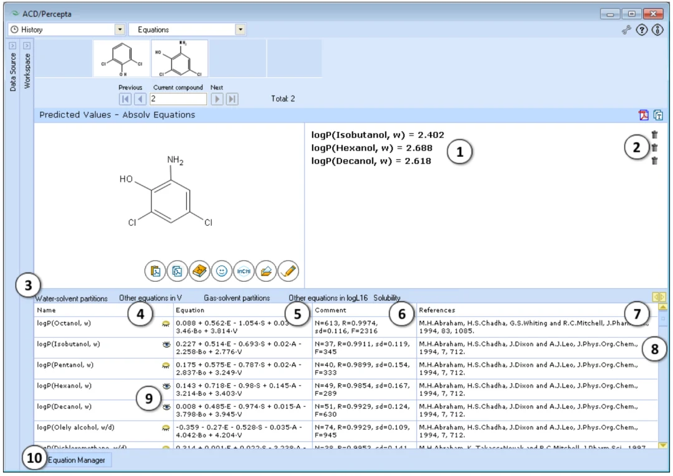Screen dimensions: 673x476
Task: Go to the first compound
Action: [125, 99]
